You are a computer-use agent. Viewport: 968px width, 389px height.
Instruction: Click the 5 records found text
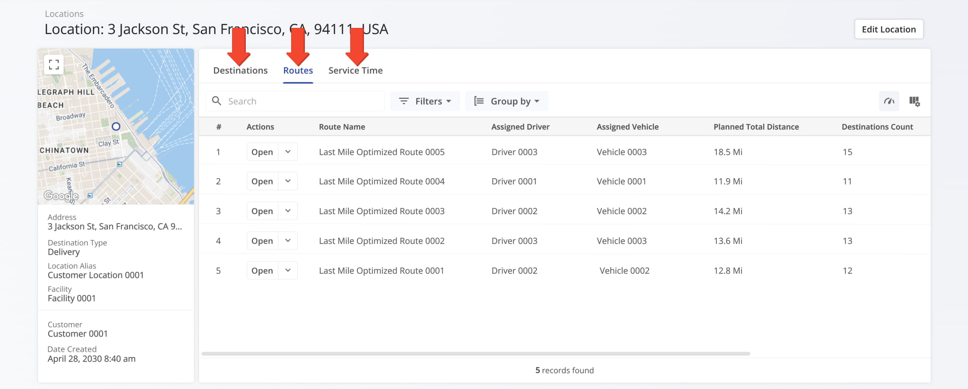(x=564, y=371)
